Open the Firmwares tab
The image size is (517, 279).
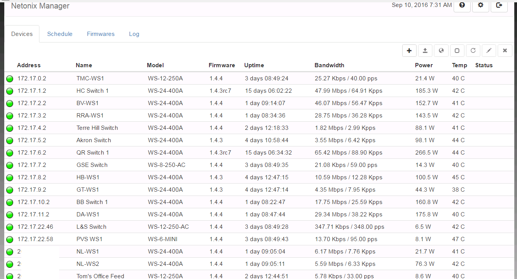100,34
